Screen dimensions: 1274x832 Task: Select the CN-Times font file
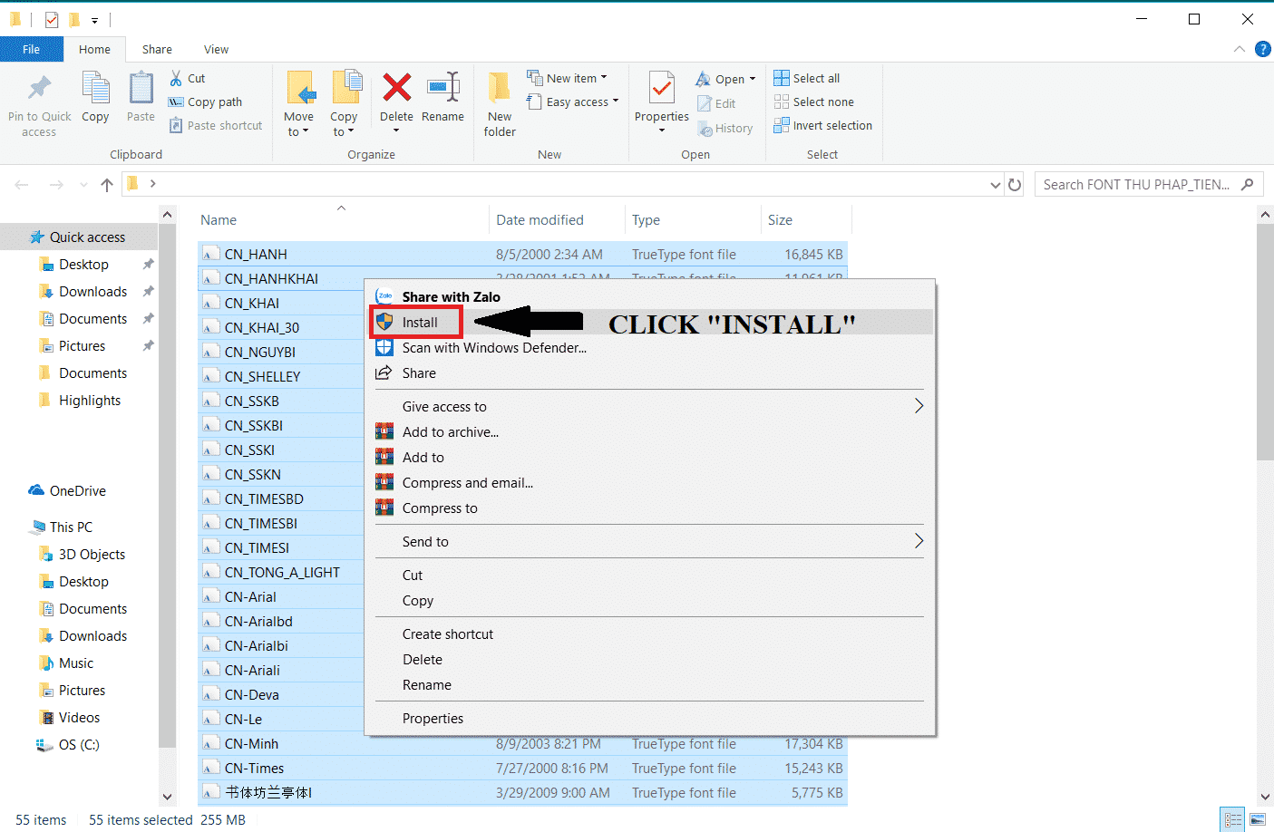[522, 769]
